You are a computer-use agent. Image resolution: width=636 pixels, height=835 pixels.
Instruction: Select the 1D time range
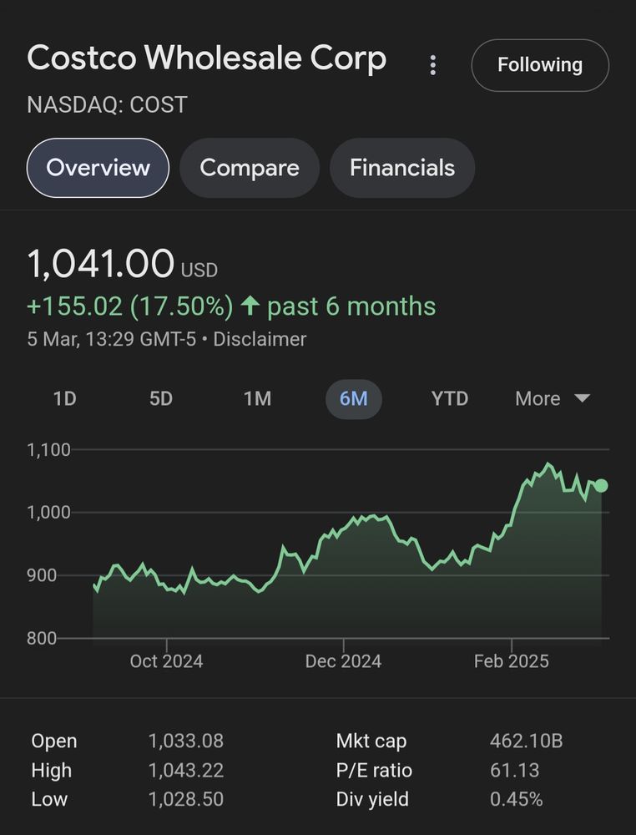(65, 398)
